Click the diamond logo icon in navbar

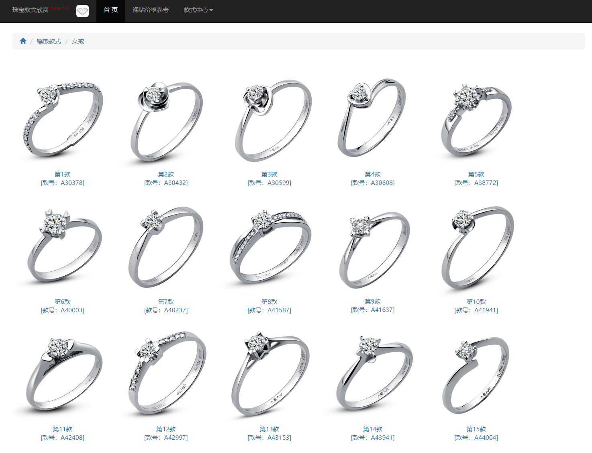(x=82, y=11)
